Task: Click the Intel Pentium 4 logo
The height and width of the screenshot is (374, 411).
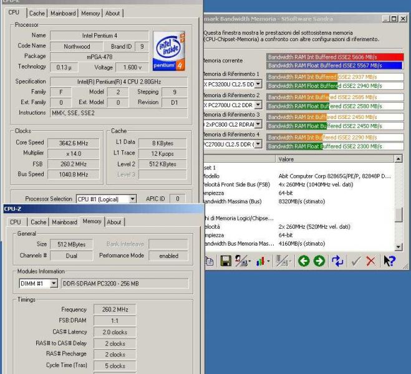Action: coord(169,51)
